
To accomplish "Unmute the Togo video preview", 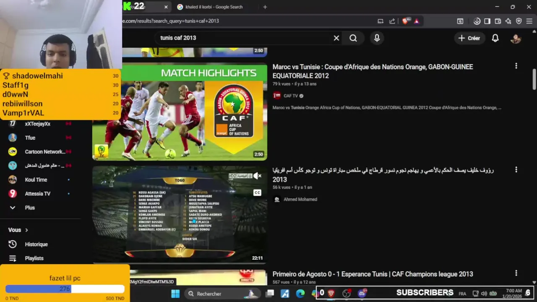I will point(257,176).
